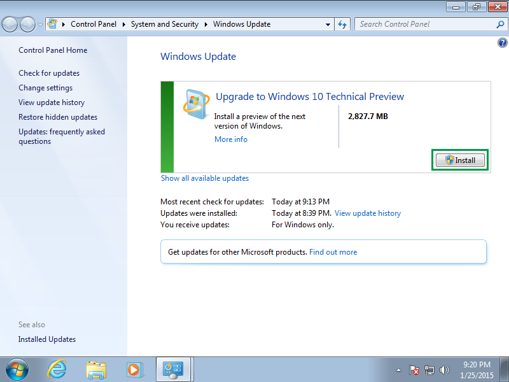Viewport: 509px width, 382px height.
Task: Click the help question mark icon
Action: (502, 43)
